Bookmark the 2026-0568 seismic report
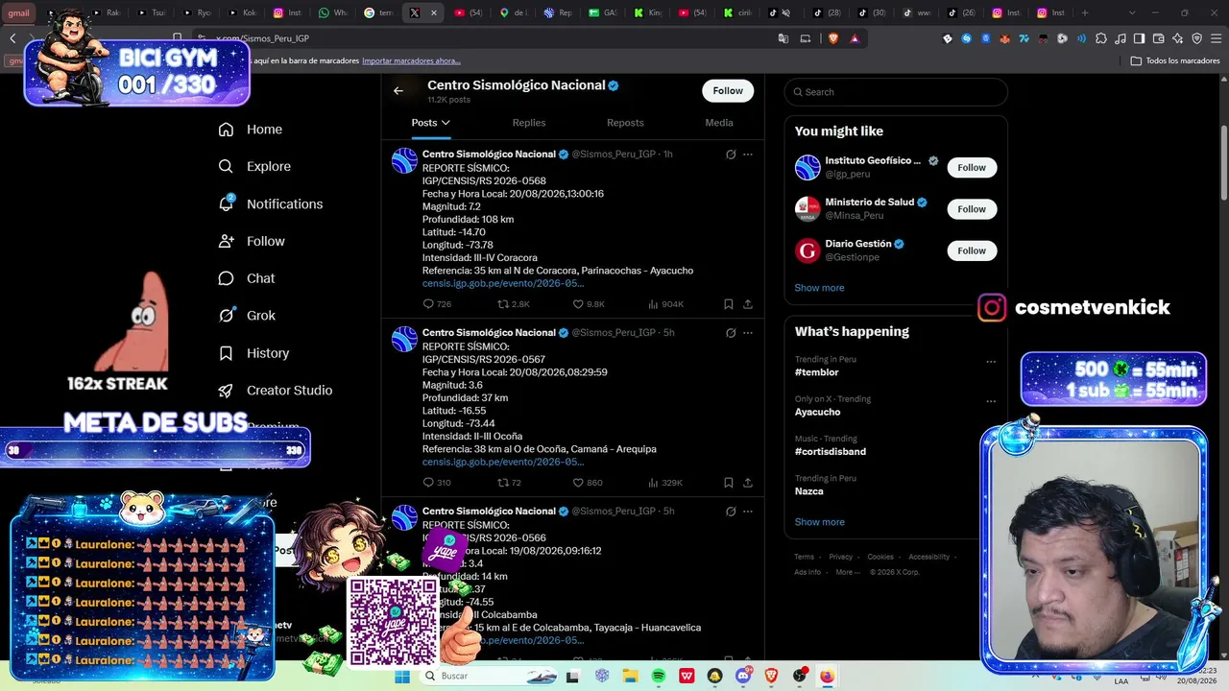Screen dimensions: 1229x691 click(729, 304)
